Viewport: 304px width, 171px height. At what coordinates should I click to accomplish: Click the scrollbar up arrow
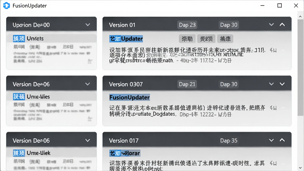tap(300, 17)
